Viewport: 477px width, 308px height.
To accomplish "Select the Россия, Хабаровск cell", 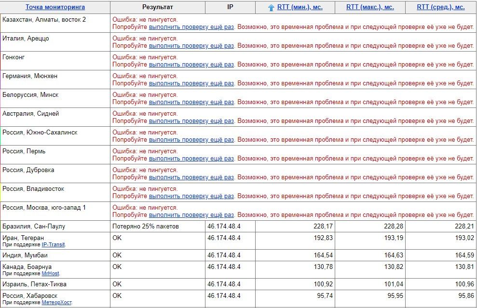I will 55,299.
